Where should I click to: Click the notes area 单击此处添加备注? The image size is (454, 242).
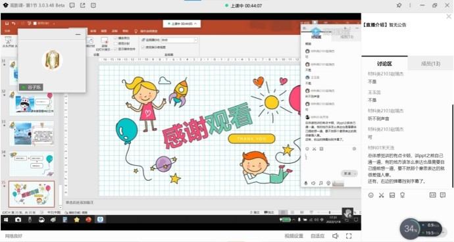coord(80,203)
